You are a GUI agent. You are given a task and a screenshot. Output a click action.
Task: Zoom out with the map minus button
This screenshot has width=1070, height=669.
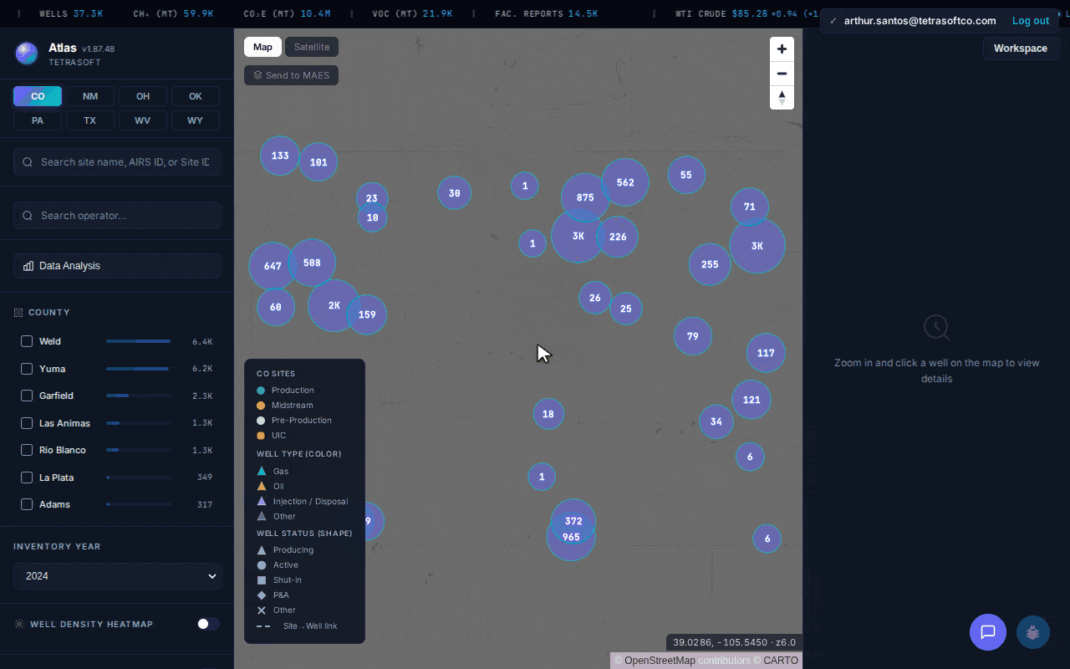(782, 74)
